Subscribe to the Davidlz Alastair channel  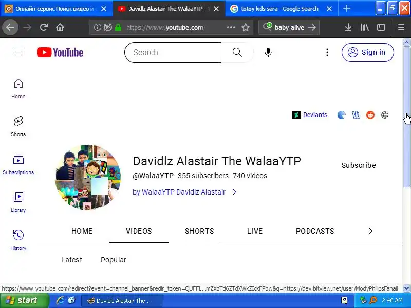(359, 165)
